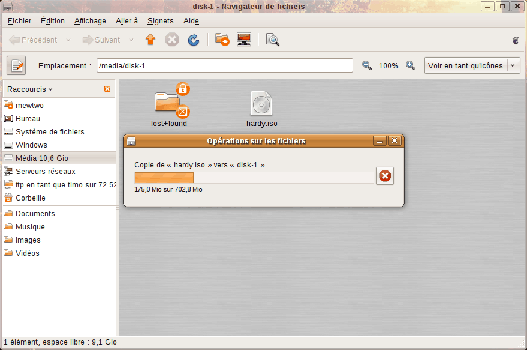Open the Computer toolbar icon
This screenshot has width=527, height=350.
(244, 40)
